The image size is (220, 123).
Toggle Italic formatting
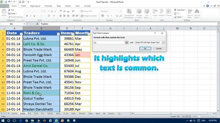click(x=31, y=16)
